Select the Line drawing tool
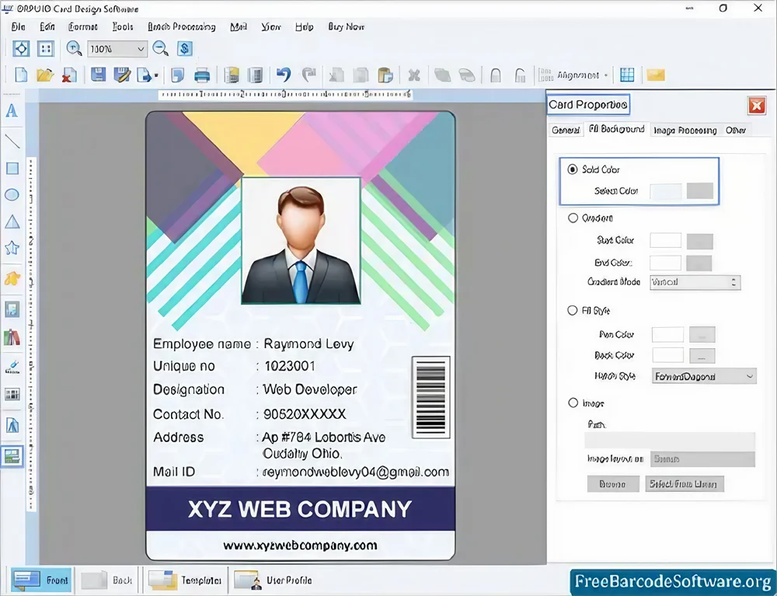The width and height of the screenshot is (777, 596). pos(12,141)
